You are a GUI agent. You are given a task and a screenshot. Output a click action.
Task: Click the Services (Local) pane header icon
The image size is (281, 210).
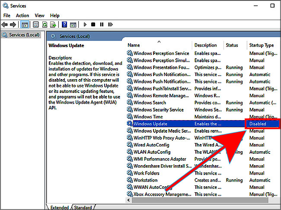(53, 36)
